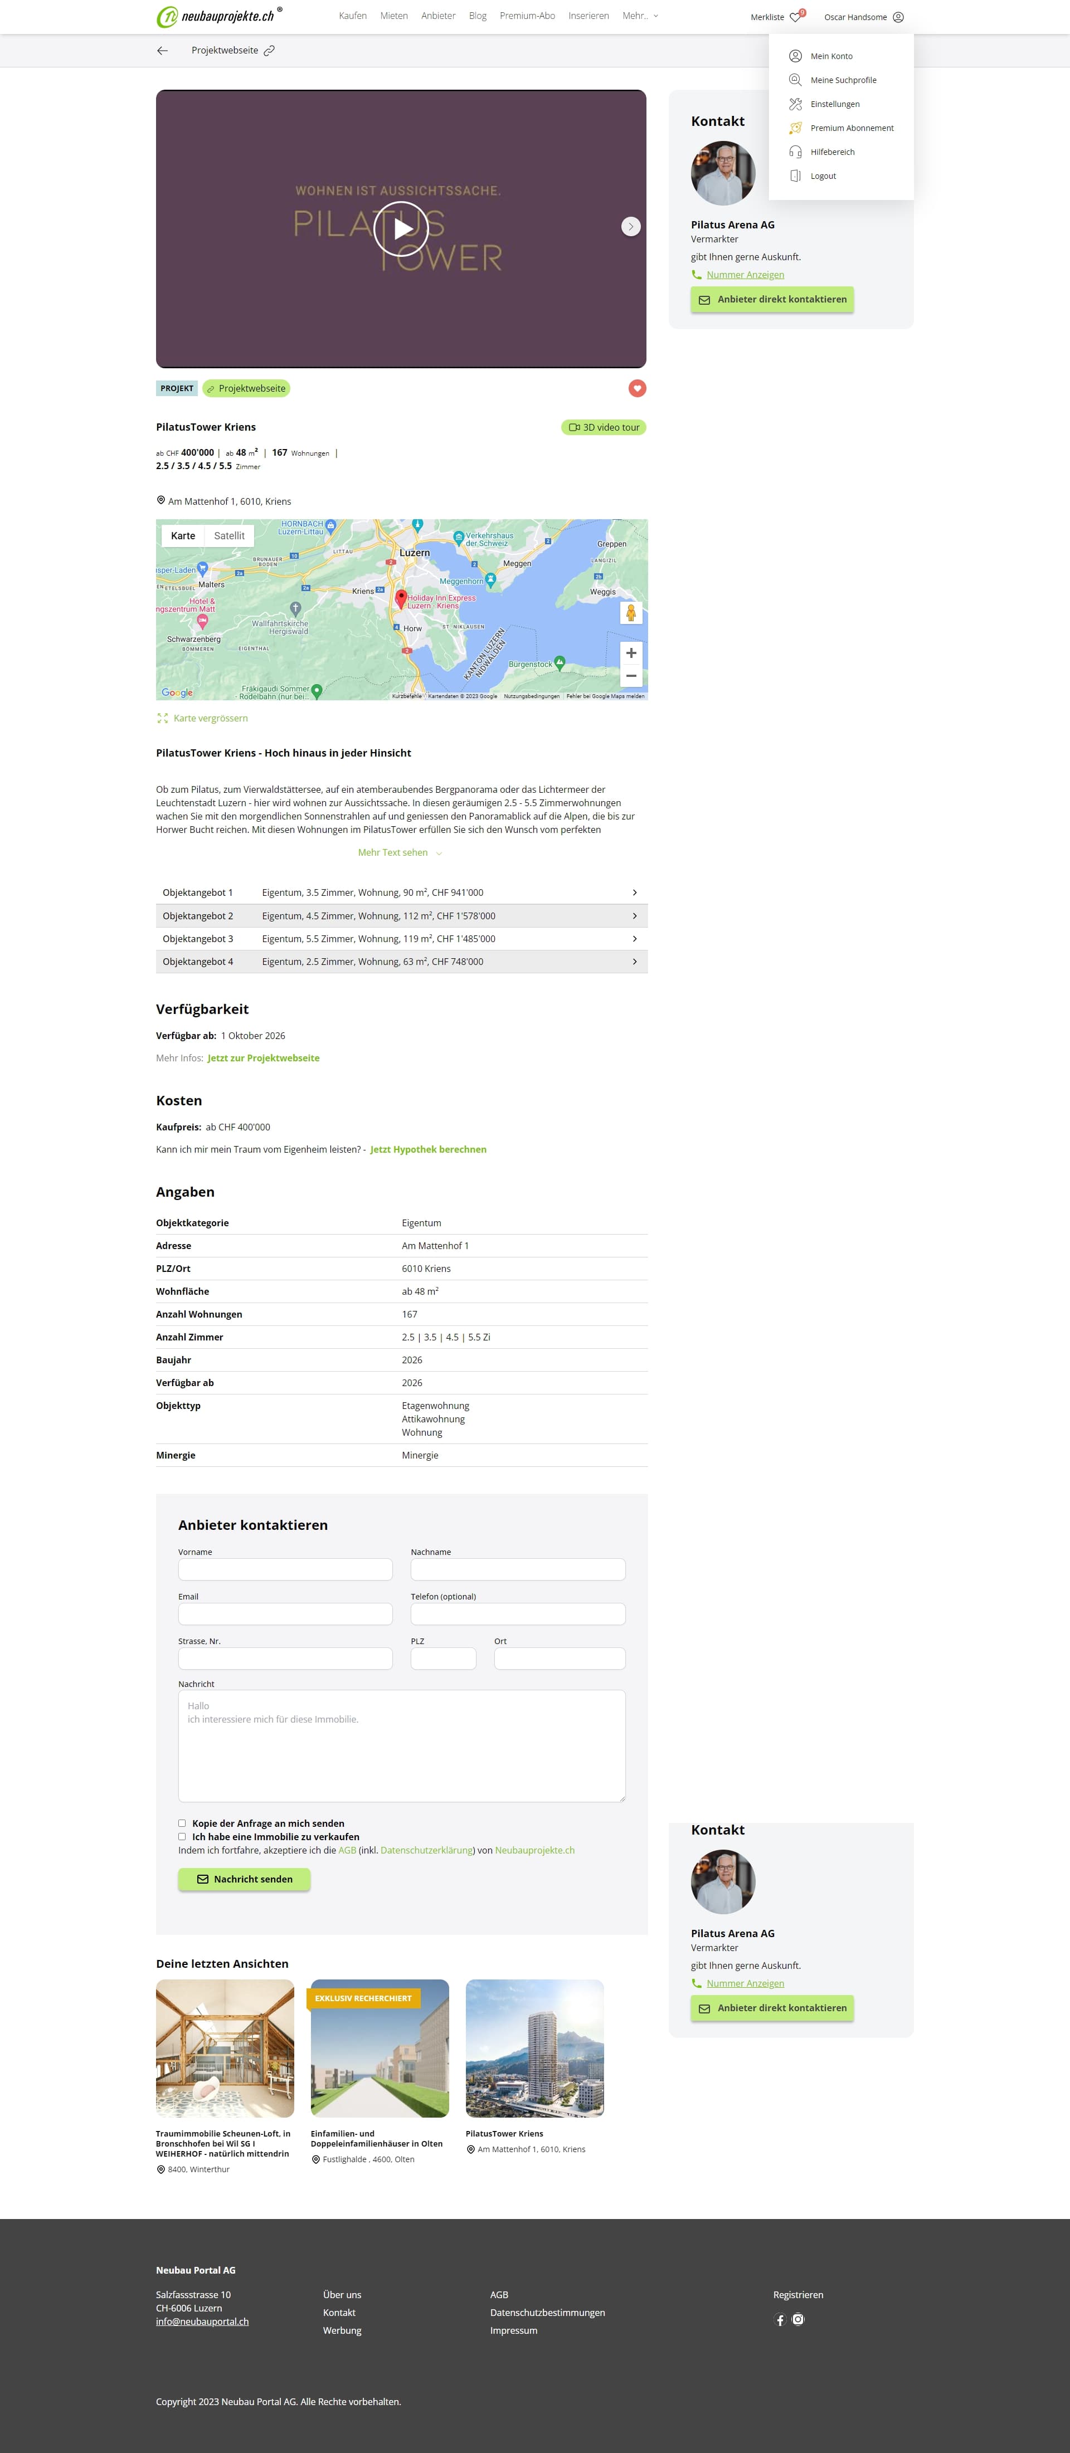Open the Facebook icon in the footer

click(780, 2320)
